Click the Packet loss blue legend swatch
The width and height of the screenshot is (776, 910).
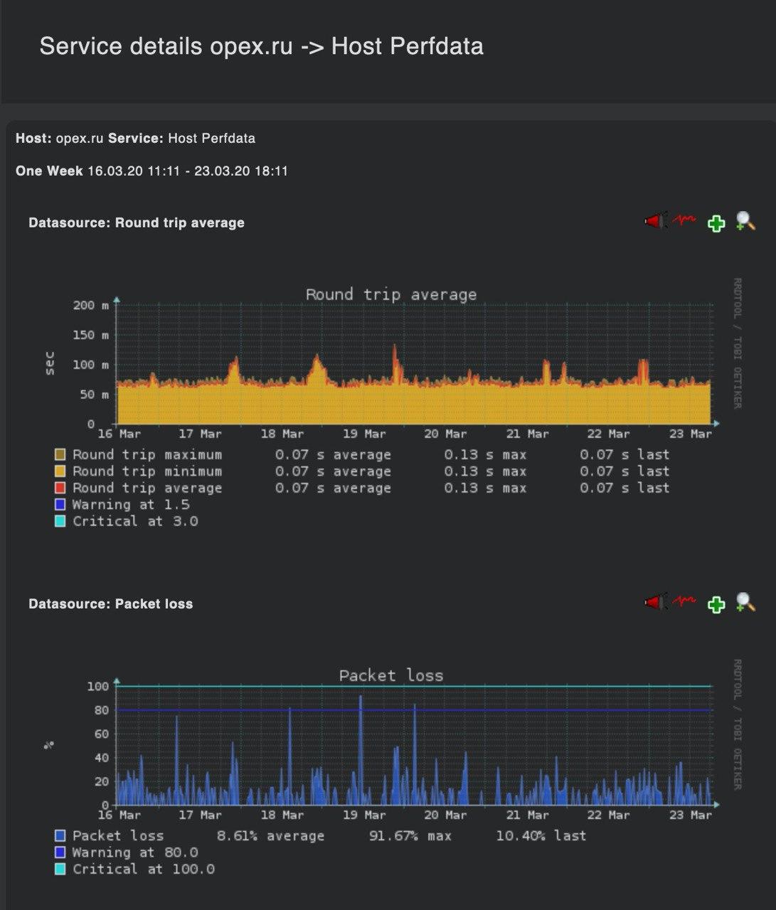pyautogui.click(x=60, y=835)
